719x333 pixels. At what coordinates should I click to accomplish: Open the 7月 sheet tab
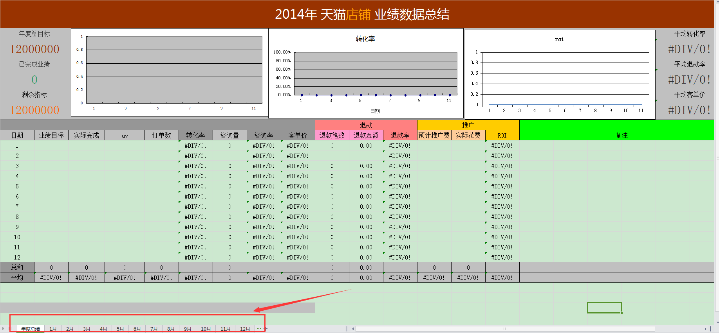click(x=154, y=329)
